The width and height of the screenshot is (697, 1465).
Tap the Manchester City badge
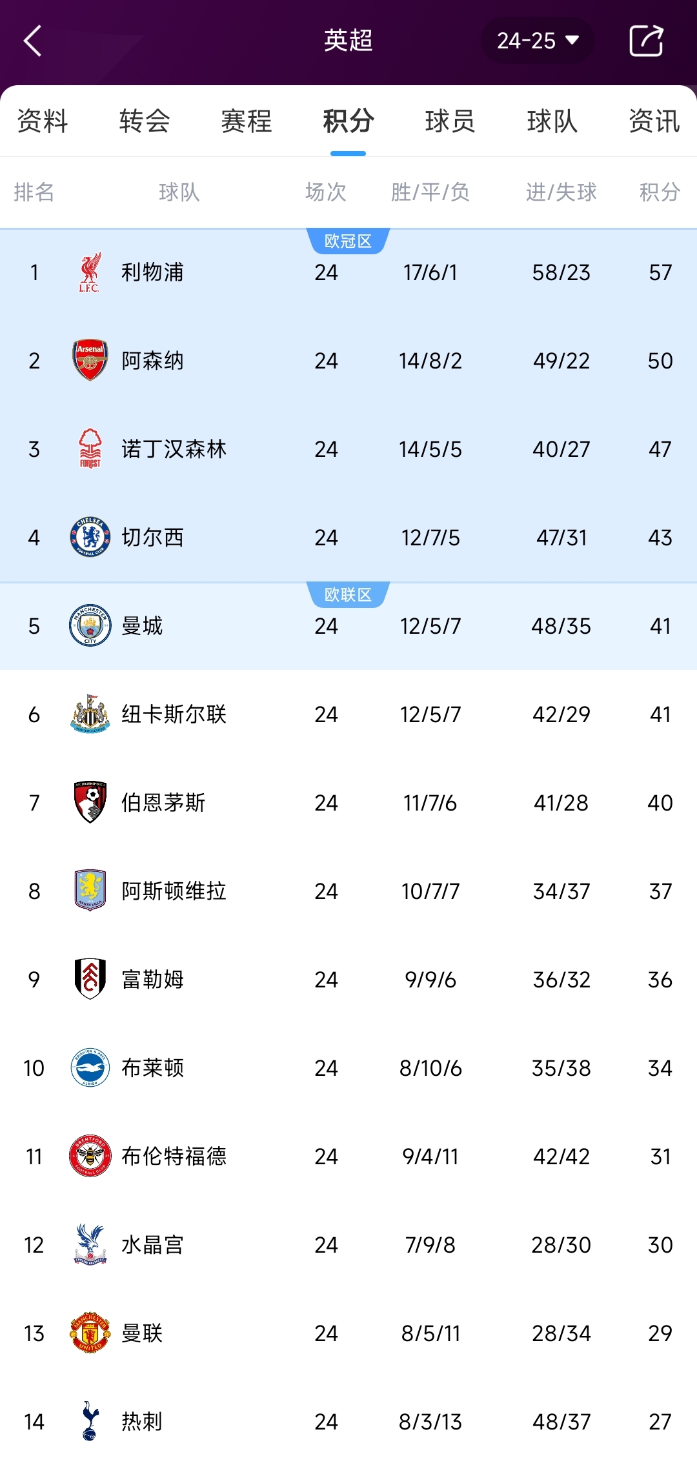tap(90, 625)
